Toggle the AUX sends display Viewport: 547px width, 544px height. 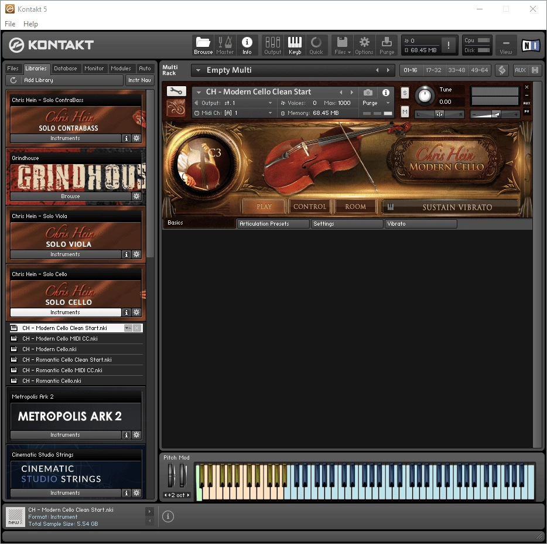[x=527, y=103]
